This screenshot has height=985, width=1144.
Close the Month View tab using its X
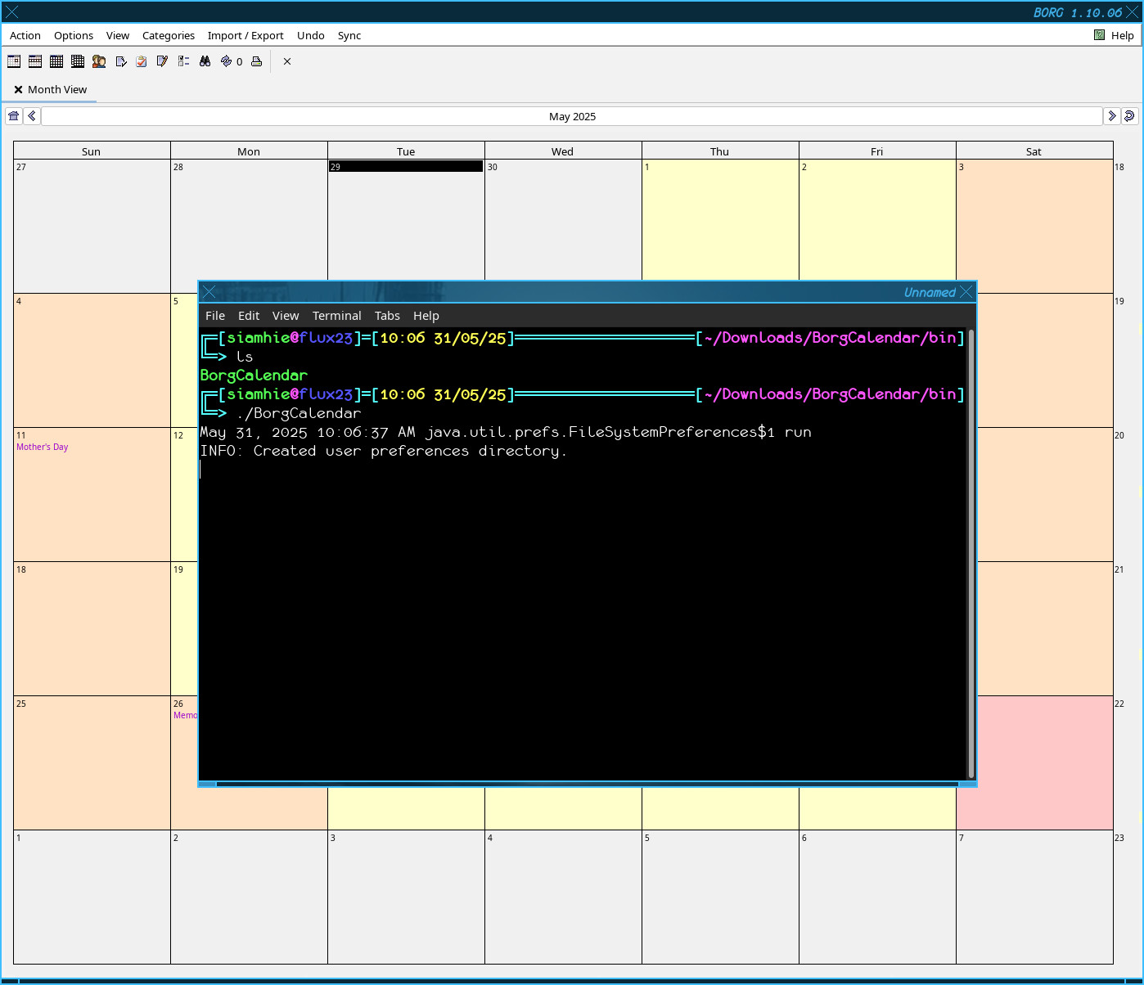pyautogui.click(x=18, y=90)
